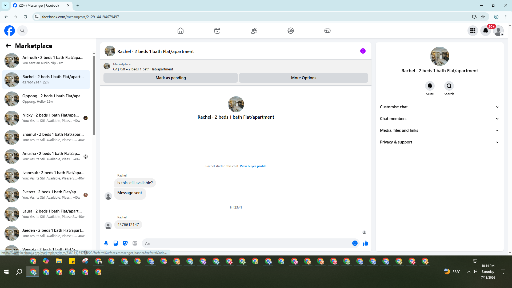
Task: Choose a sticker from the sticker icon
Action: coord(125,243)
